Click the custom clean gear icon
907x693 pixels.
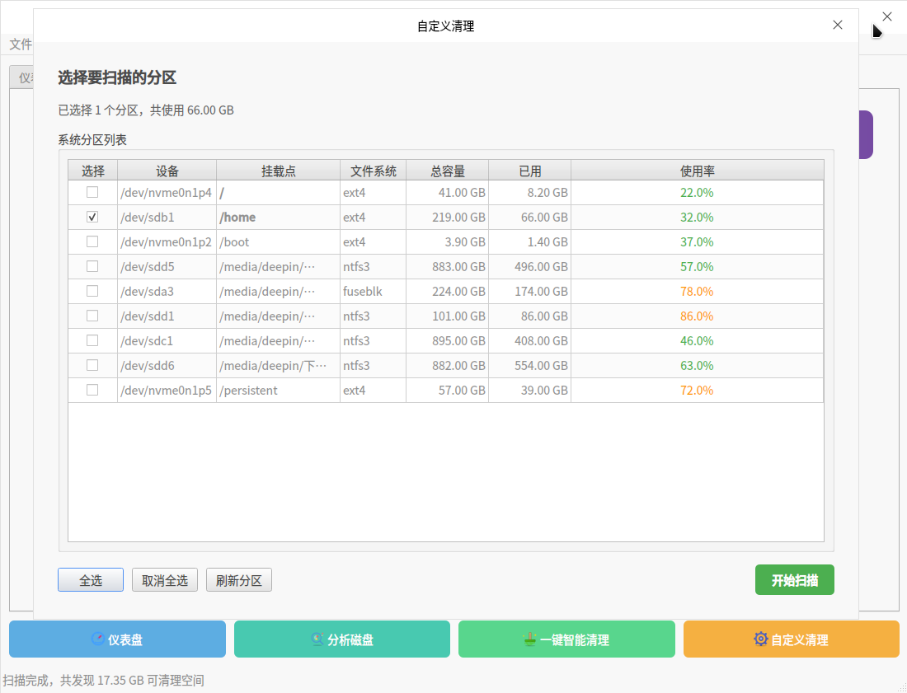(760, 639)
